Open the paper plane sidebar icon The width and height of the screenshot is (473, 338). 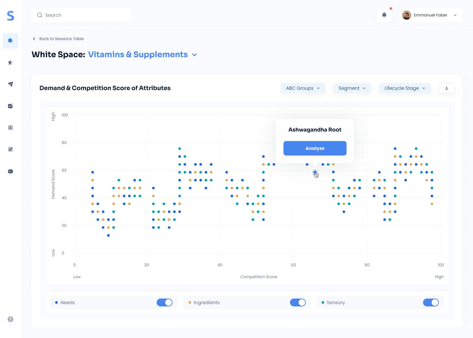(x=11, y=84)
